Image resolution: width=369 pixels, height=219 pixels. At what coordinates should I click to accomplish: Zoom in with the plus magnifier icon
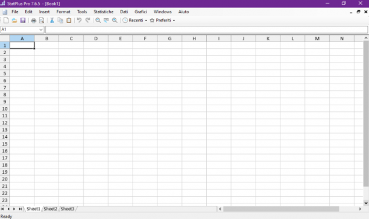115,20
